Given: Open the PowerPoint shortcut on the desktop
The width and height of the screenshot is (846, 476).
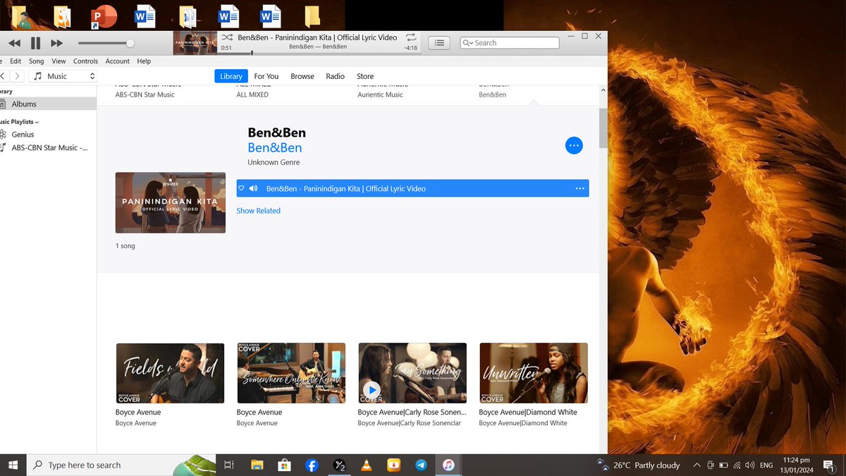Looking at the screenshot, I should click(104, 16).
